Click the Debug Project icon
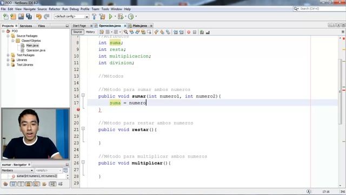 point(121,17)
